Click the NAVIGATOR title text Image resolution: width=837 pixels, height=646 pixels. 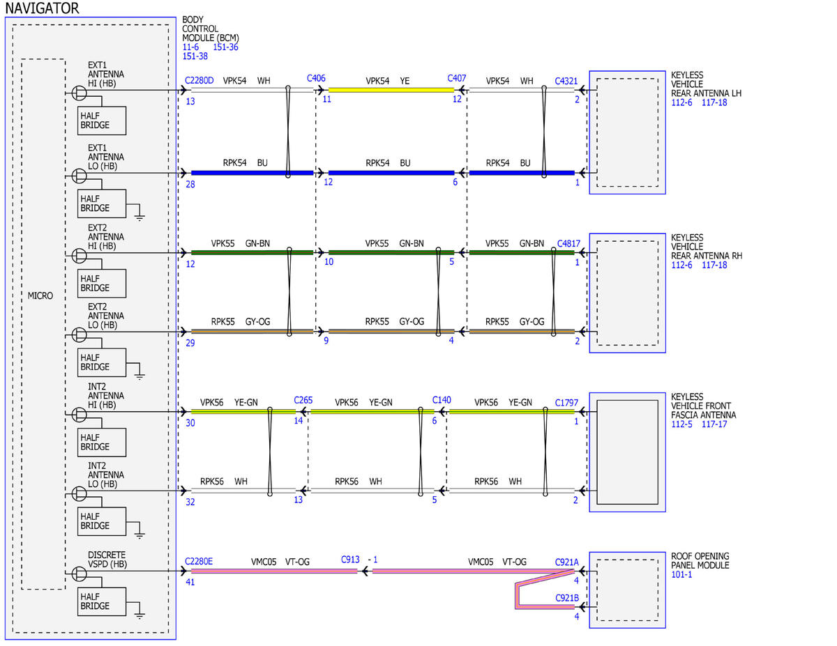tap(42, 8)
